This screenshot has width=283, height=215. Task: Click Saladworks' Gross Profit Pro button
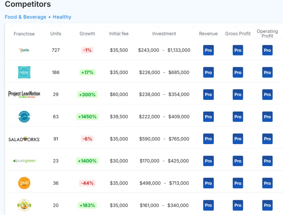coord(238,139)
